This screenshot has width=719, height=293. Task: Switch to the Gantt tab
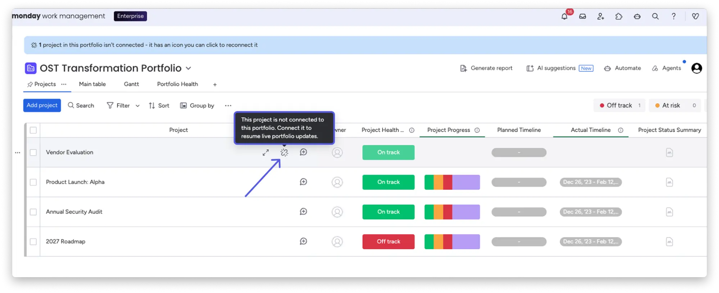131,84
